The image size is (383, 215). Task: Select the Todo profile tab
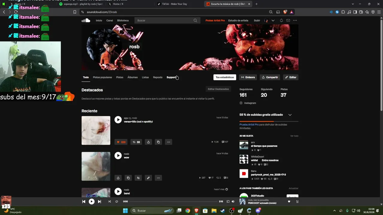click(x=86, y=77)
